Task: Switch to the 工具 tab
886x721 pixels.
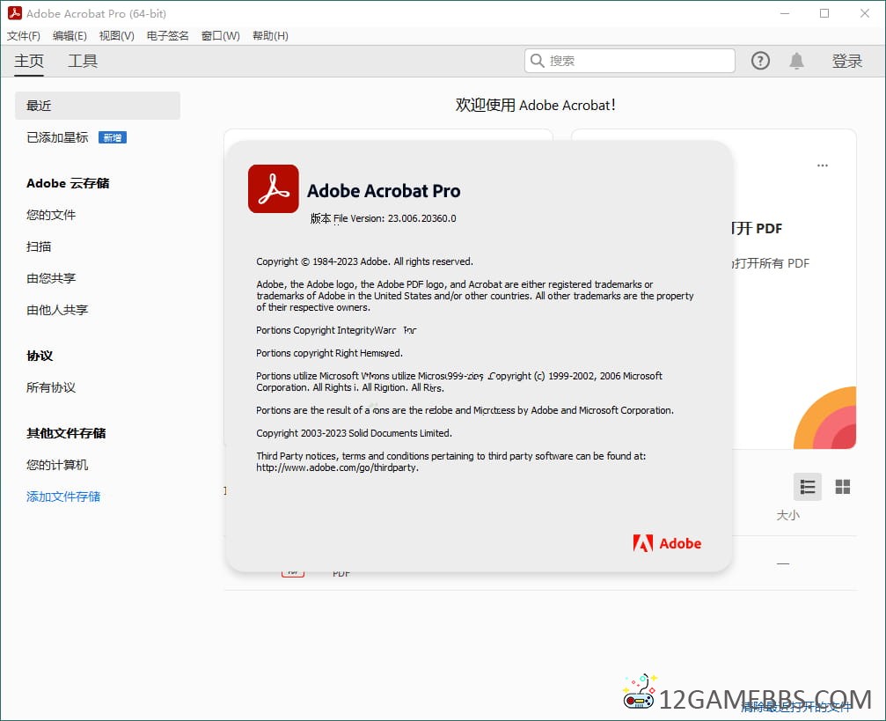Action: coord(83,61)
